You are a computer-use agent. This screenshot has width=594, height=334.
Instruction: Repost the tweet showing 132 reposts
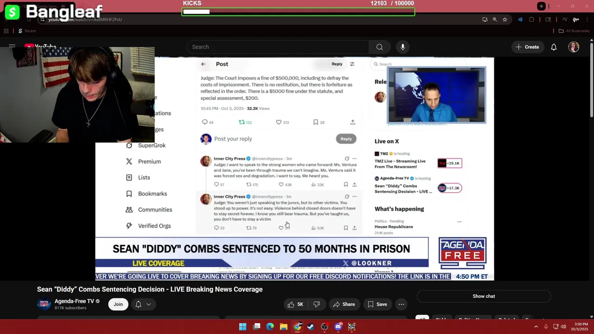pos(245,122)
